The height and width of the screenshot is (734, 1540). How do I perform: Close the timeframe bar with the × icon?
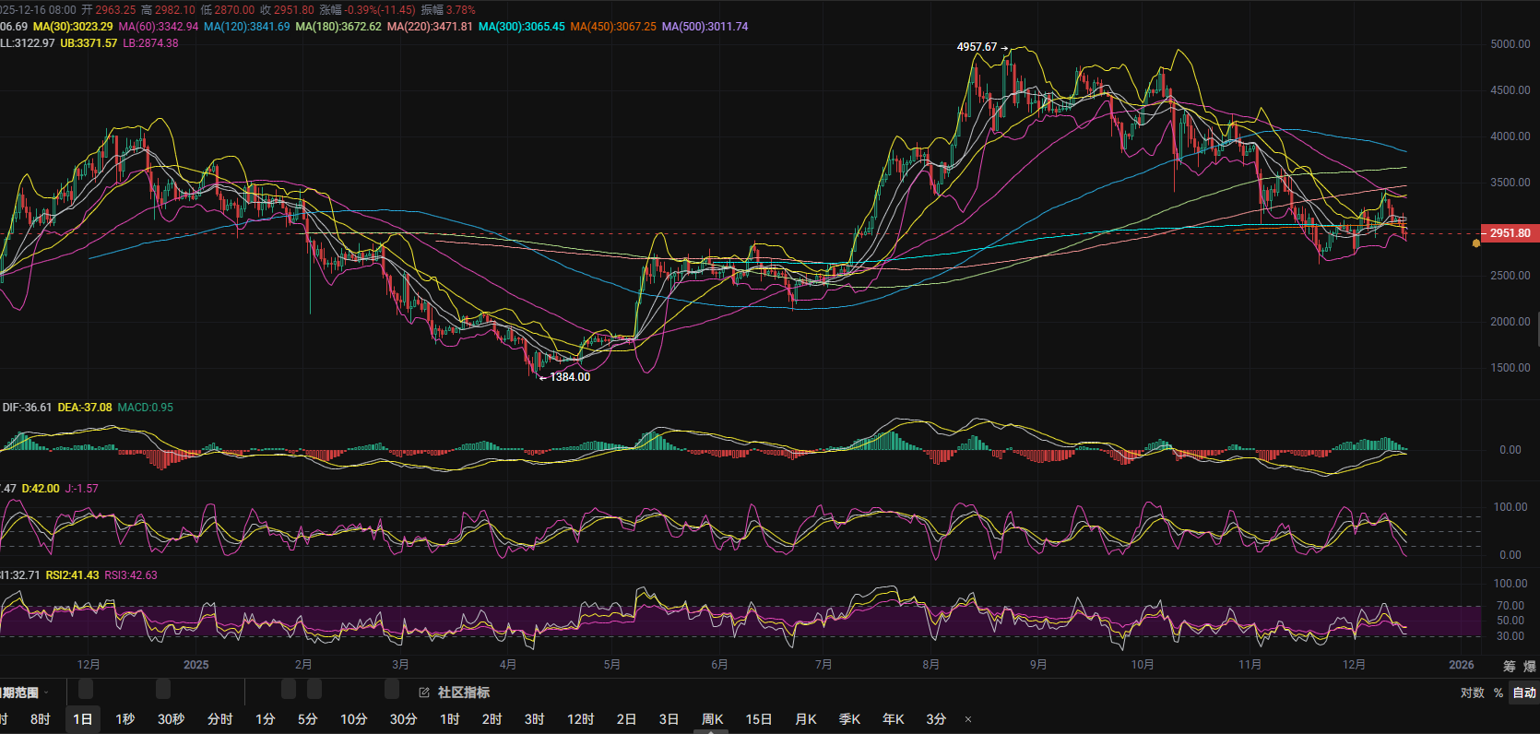pyautogui.click(x=967, y=719)
